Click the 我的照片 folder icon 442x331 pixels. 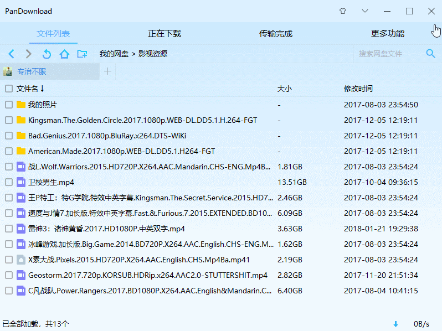pos(21,105)
